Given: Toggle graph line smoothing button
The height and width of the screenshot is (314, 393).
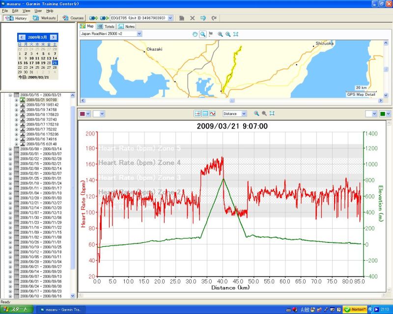Looking at the screenshot, I should click(213, 114).
